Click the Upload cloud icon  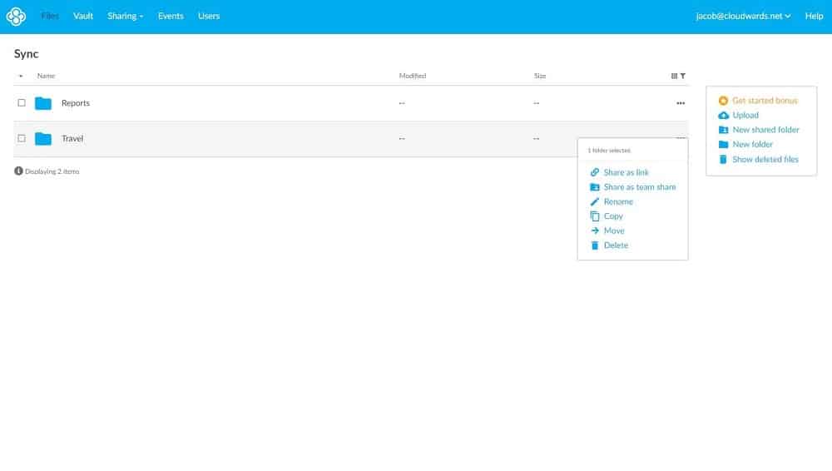(723, 115)
